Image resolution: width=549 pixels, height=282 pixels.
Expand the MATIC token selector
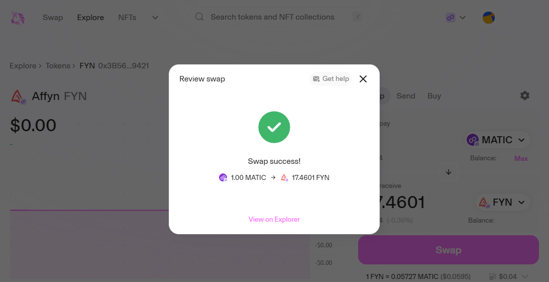click(x=498, y=140)
